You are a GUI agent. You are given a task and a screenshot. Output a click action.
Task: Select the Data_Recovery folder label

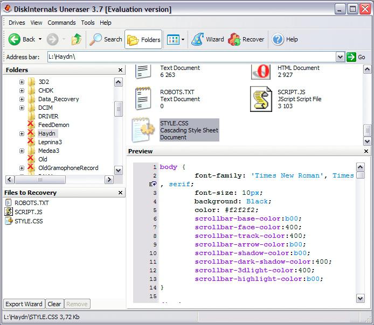tap(58, 99)
